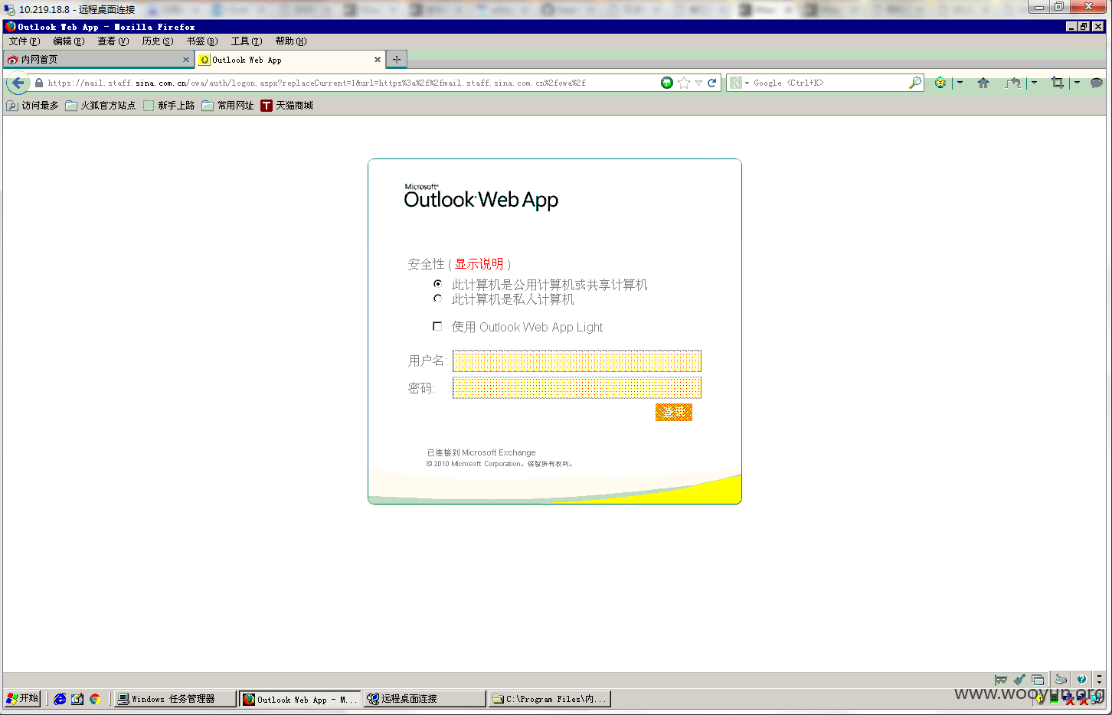
Task: Click the yellow key security tray icon
Action: pyautogui.click(x=1040, y=698)
